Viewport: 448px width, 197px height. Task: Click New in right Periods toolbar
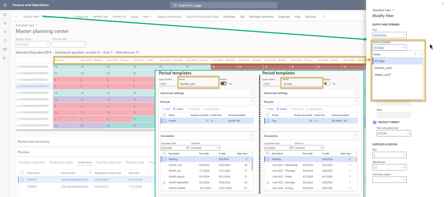click(269, 109)
